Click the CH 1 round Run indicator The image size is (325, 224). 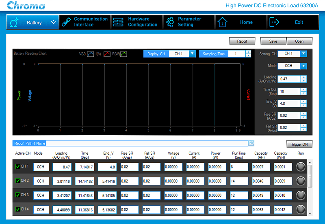tap(301, 167)
